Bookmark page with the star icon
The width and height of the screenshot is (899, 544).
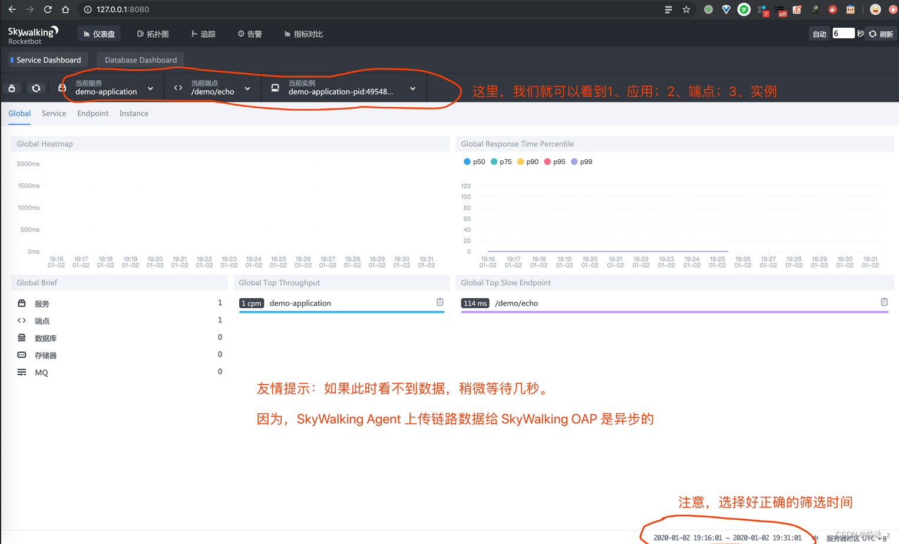(x=686, y=9)
